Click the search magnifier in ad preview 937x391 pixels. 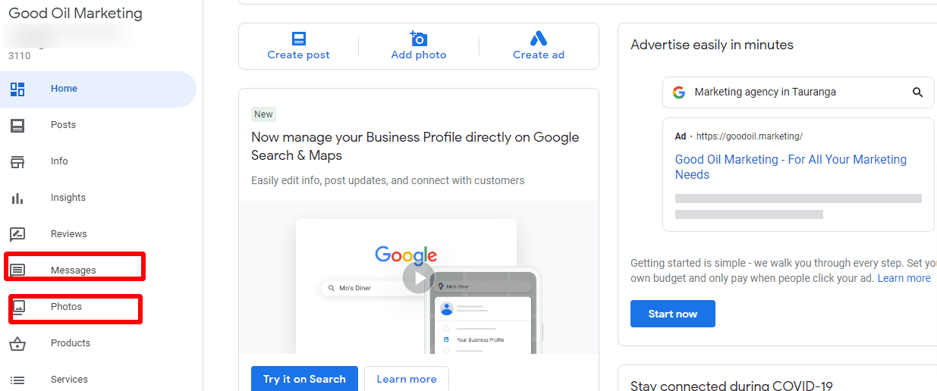tap(917, 92)
